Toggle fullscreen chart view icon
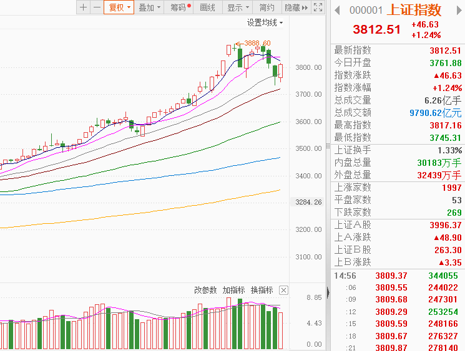The height and width of the screenshot is (351, 465). point(318,7)
